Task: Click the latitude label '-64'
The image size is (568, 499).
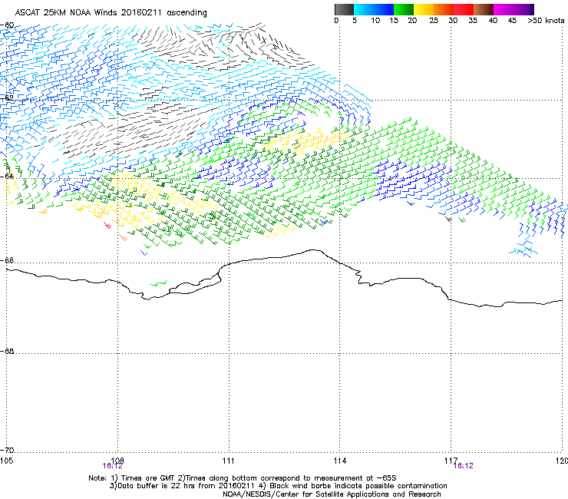Action: pos(7,176)
